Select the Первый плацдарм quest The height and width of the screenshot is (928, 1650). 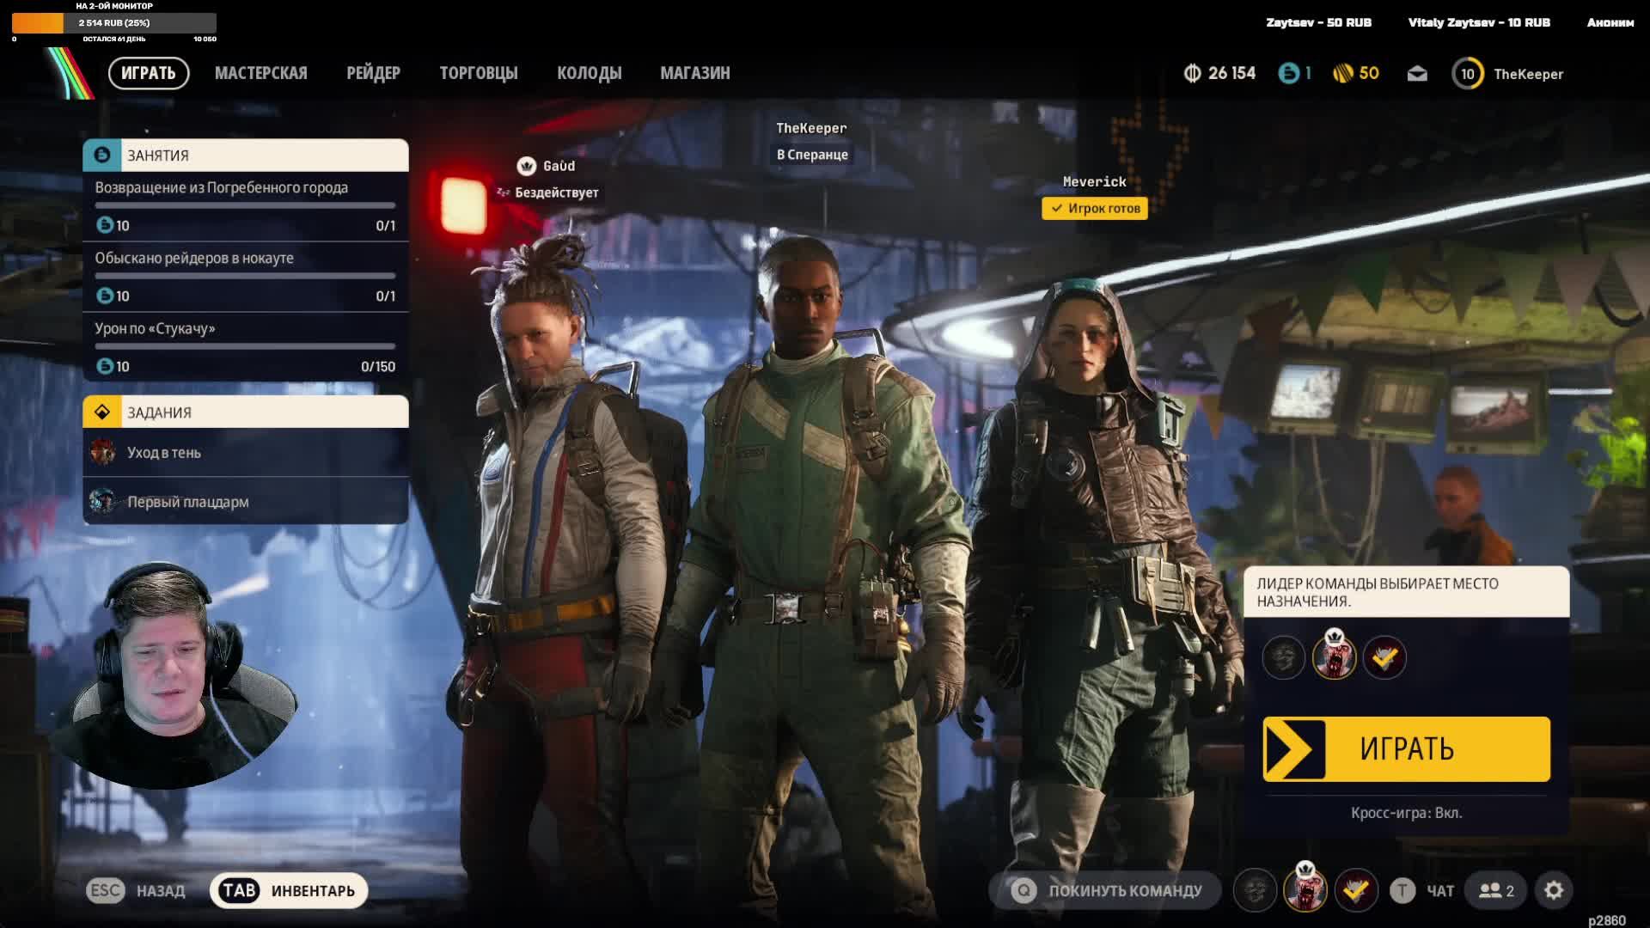pos(246,502)
